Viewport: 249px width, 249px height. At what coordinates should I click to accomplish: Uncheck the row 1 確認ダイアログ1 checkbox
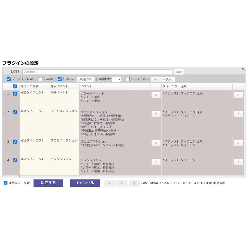[x=15, y=94]
